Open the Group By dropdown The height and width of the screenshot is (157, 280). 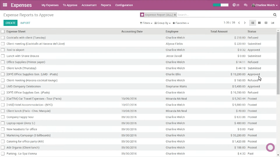162,23
